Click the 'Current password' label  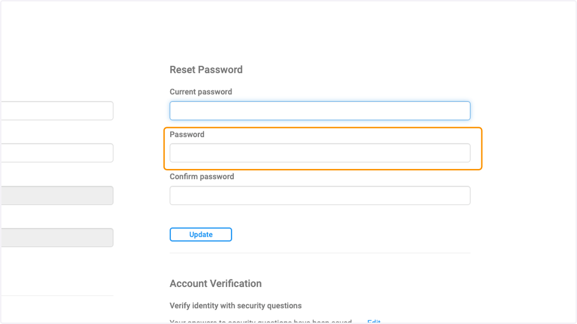click(x=201, y=92)
